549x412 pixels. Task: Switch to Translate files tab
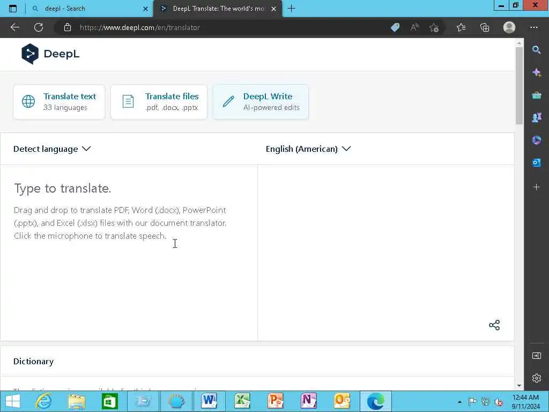(159, 102)
